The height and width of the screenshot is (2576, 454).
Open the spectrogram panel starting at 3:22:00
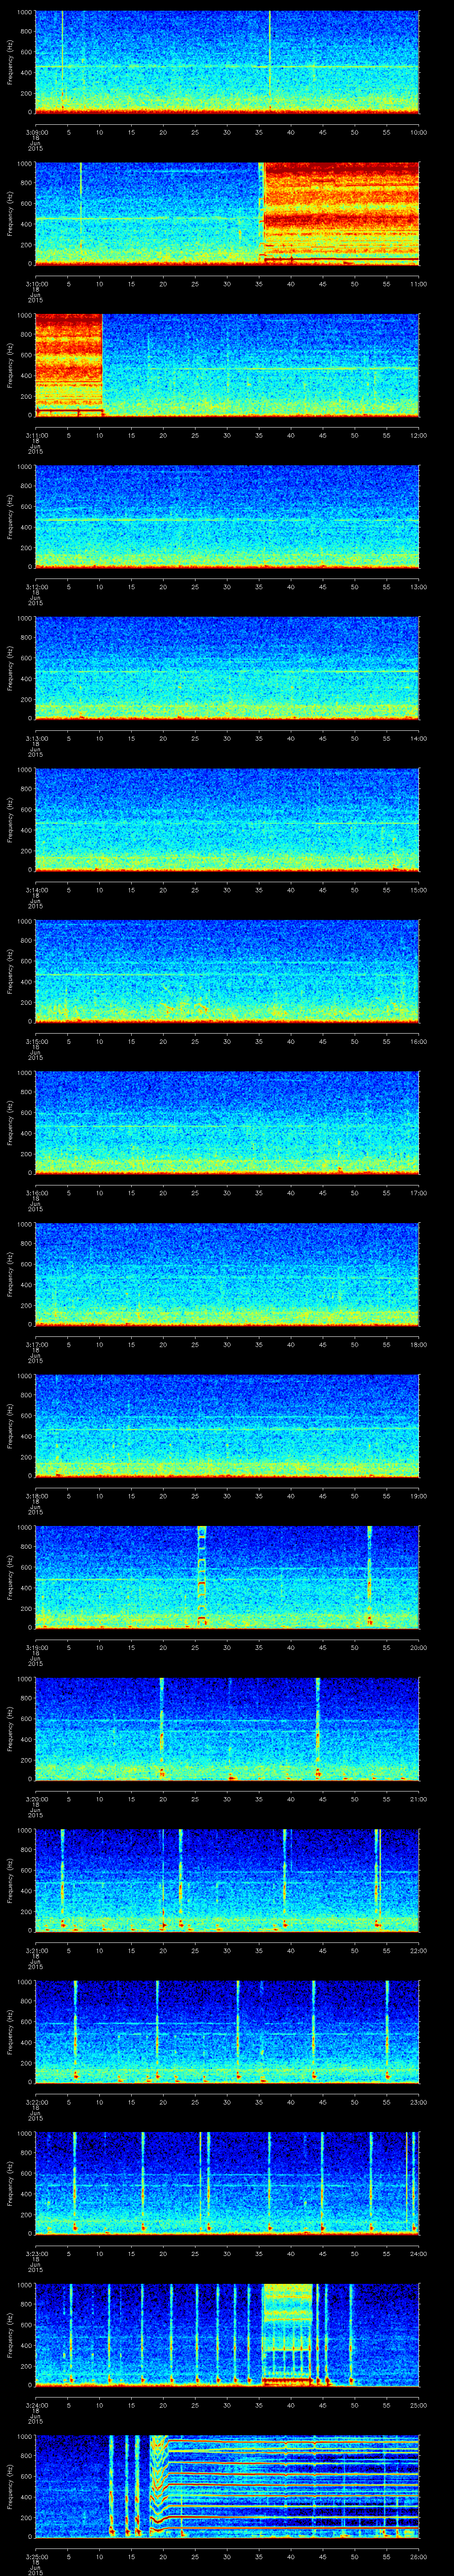tap(227, 2032)
